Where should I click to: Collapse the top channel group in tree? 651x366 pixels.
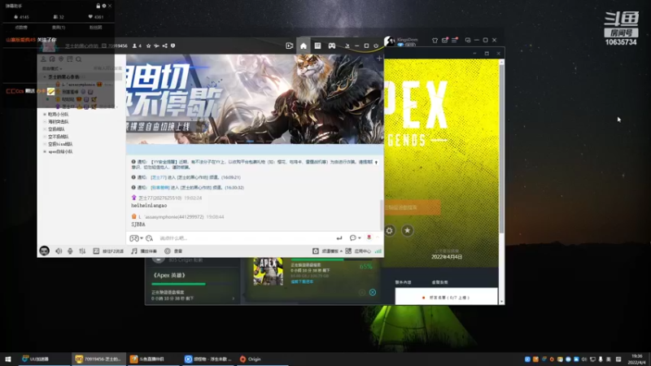[45, 76]
